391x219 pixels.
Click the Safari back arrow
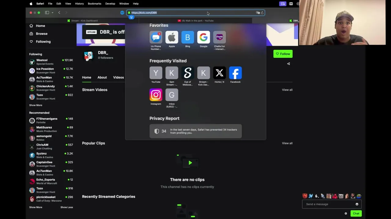pyautogui.click(x=59, y=12)
